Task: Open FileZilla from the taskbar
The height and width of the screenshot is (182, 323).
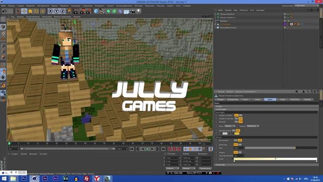Action: point(86,178)
